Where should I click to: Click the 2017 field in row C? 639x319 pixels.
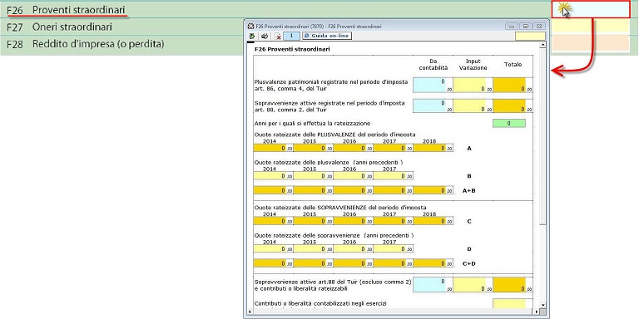point(393,221)
